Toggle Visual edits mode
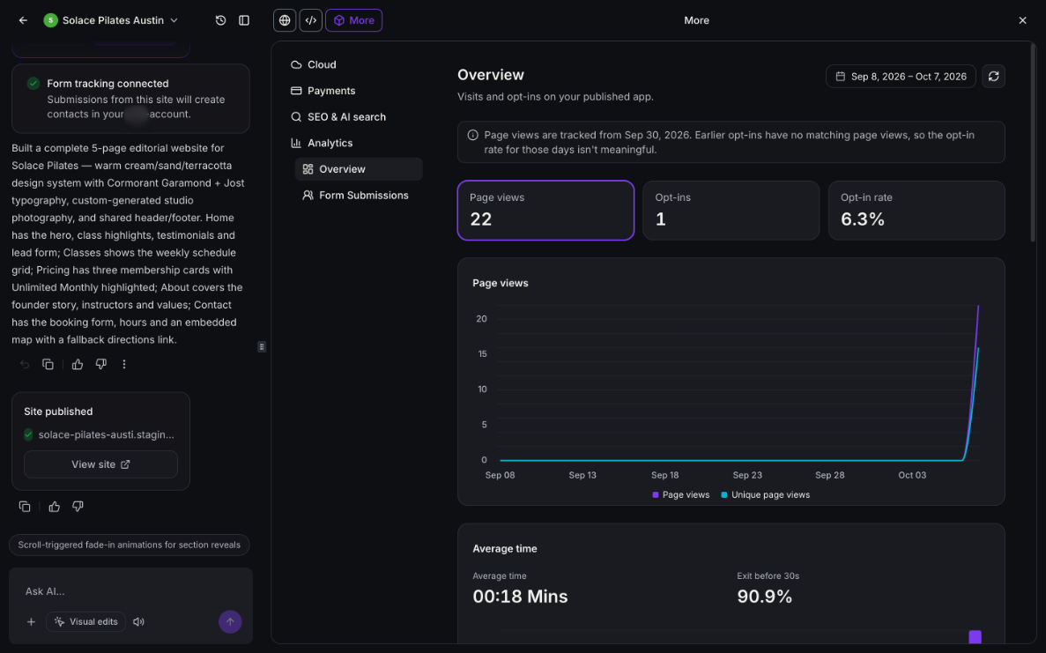Image resolution: width=1046 pixels, height=653 pixels. (x=86, y=621)
